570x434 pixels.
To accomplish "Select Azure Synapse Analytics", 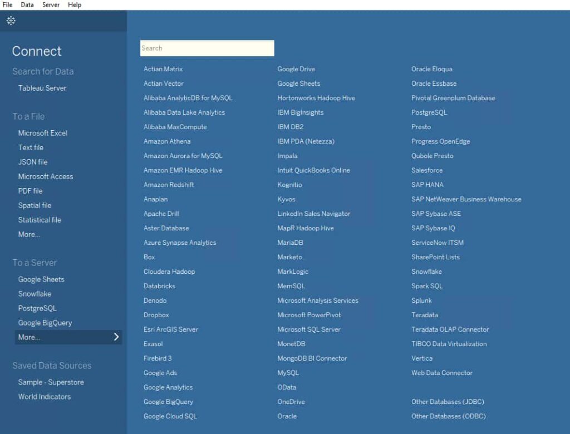I will point(180,243).
